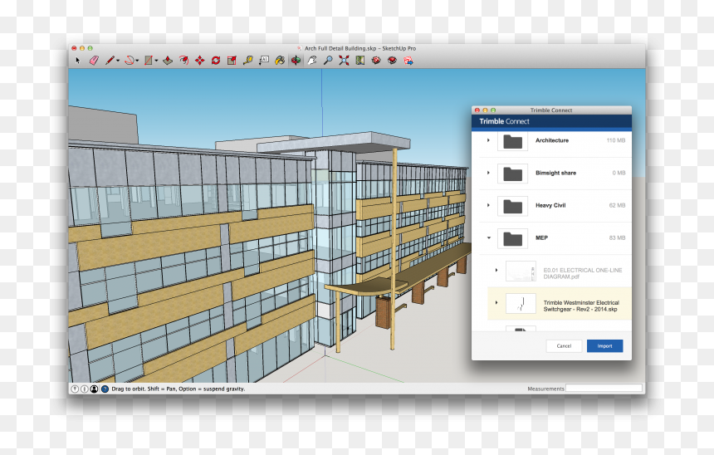Collapse the MEP folder triangle
714x455 pixels.
pos(489,237)
